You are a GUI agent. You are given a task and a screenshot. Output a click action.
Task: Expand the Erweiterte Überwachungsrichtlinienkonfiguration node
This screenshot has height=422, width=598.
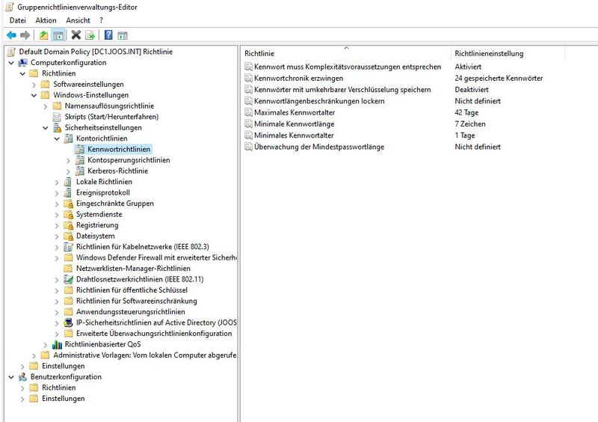tap(57, 334)
